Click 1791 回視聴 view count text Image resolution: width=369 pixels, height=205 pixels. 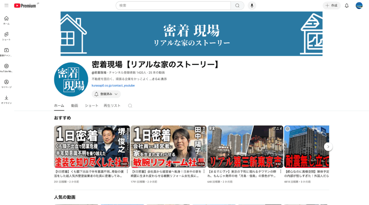pos(138,182)
